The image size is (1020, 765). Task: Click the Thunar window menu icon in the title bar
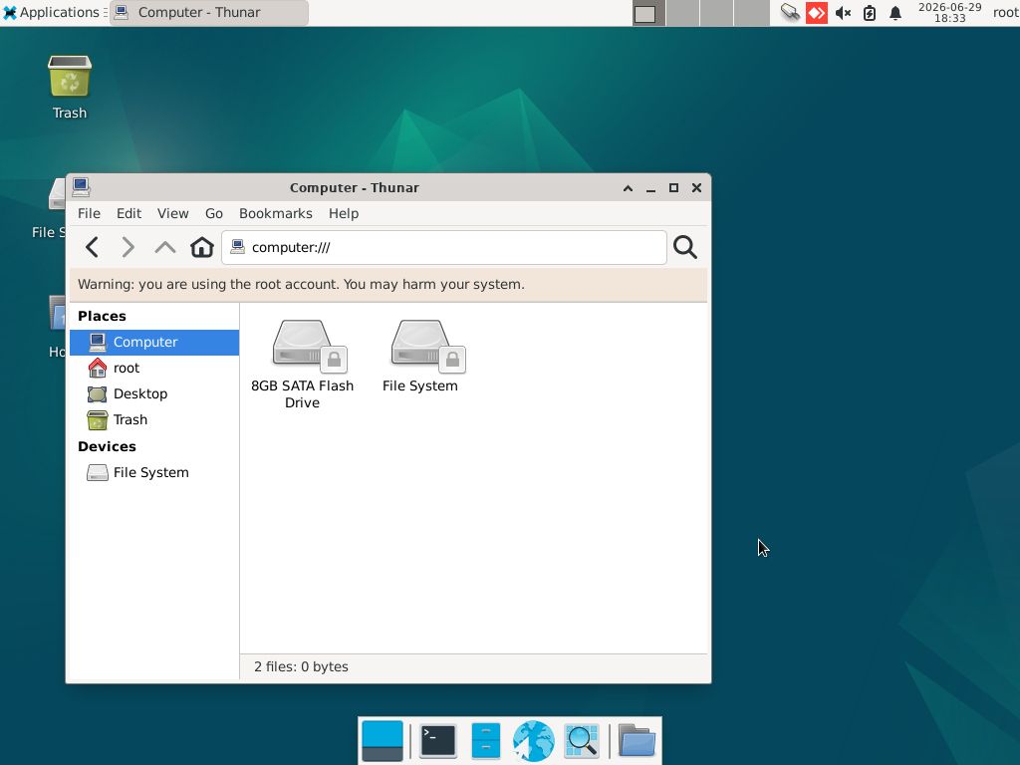pos(82,187)
